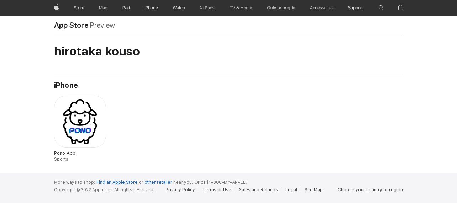Image resolution: width=457 pixels, height=203 pixels.
Task: Open the search magnifier icon
Action: [x=381, y=8]
